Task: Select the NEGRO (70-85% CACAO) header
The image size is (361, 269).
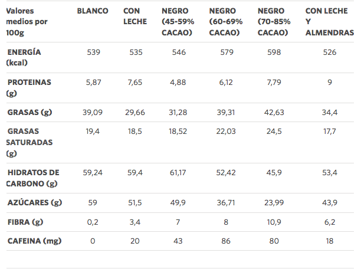Action: tap(274, 22)
